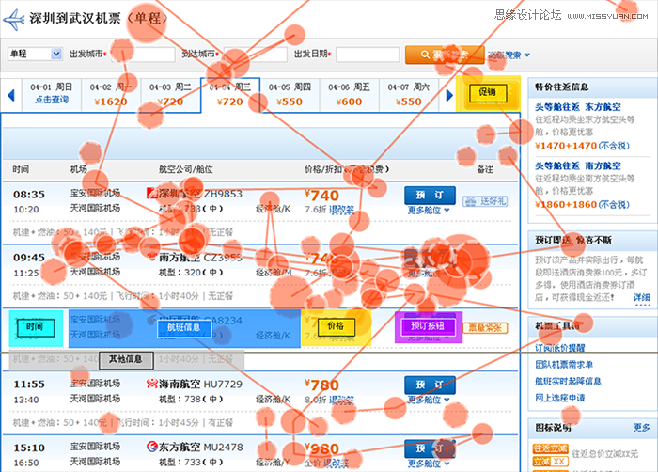
Task: Click the 备注 column header
Action: pos(485,169)
